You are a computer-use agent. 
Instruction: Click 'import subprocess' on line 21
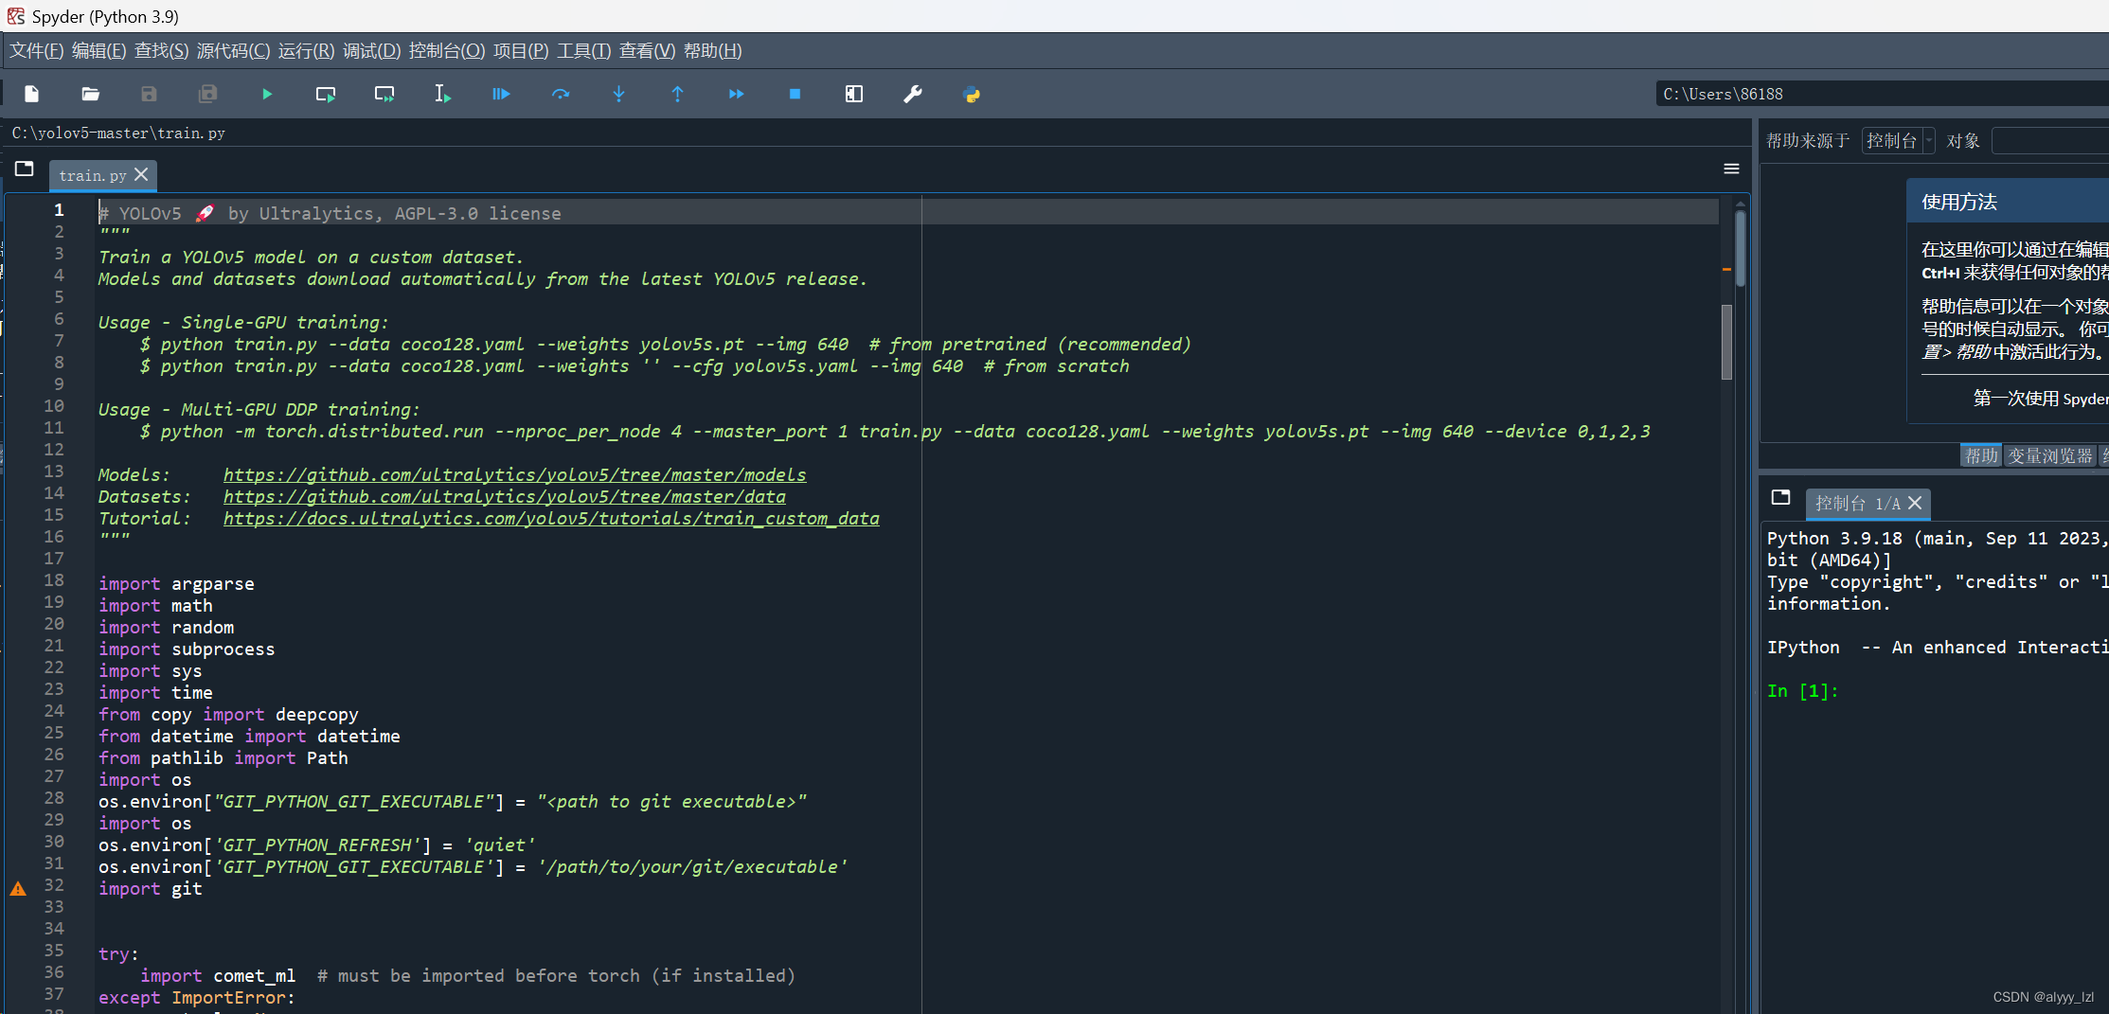point(187,649)
